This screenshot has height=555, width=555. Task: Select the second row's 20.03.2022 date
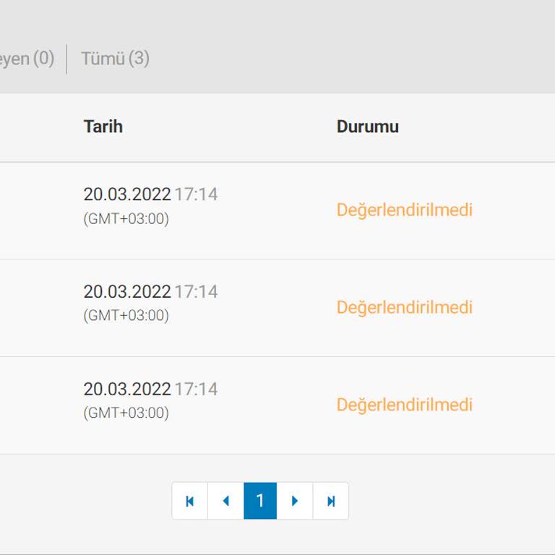point(127,292)
